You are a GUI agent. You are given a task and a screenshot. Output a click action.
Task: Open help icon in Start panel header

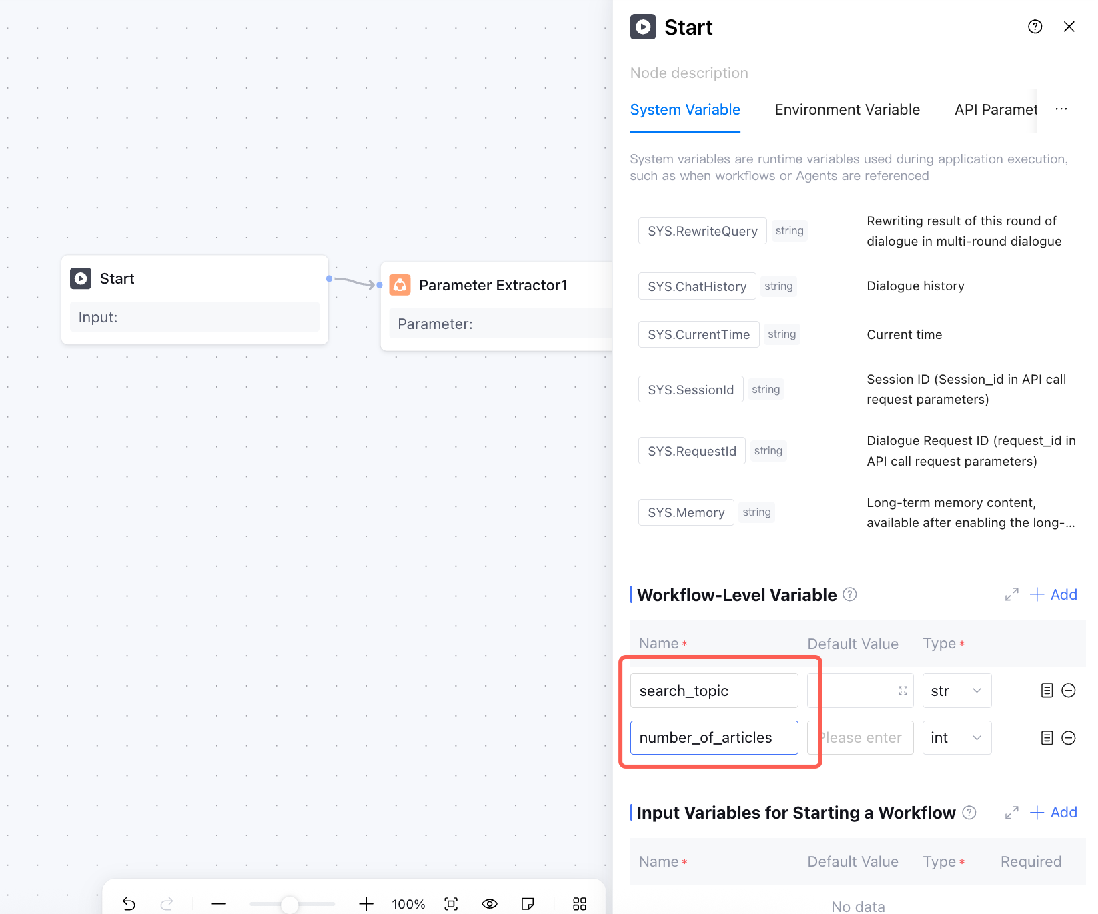pyautogui.click(x=1035, y=27)
